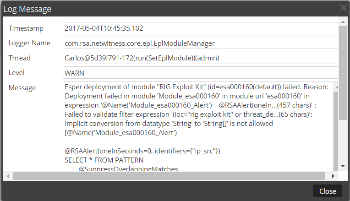Click the Thread label
The image size is (350, 201).
(20, 58)
